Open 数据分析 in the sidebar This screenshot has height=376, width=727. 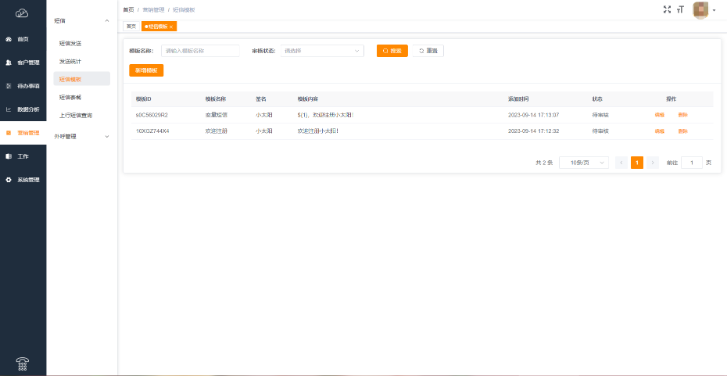[x=23, y=109]
